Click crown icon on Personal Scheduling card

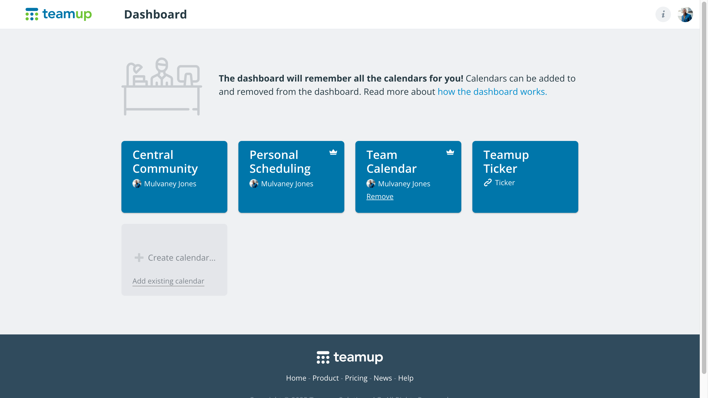(333, 152)
